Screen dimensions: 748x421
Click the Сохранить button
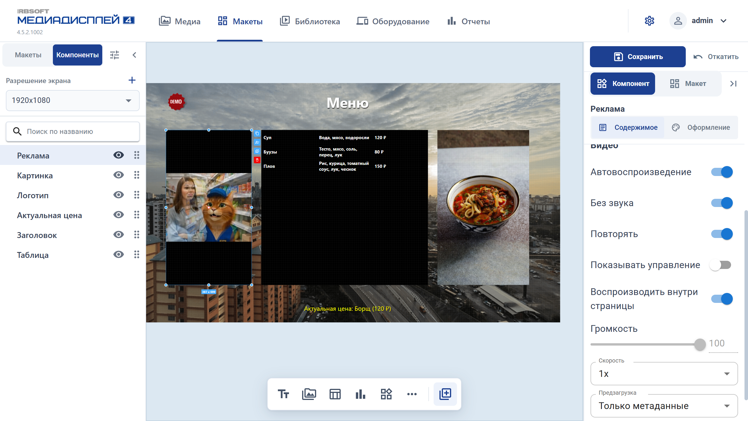tap(638, 57)
